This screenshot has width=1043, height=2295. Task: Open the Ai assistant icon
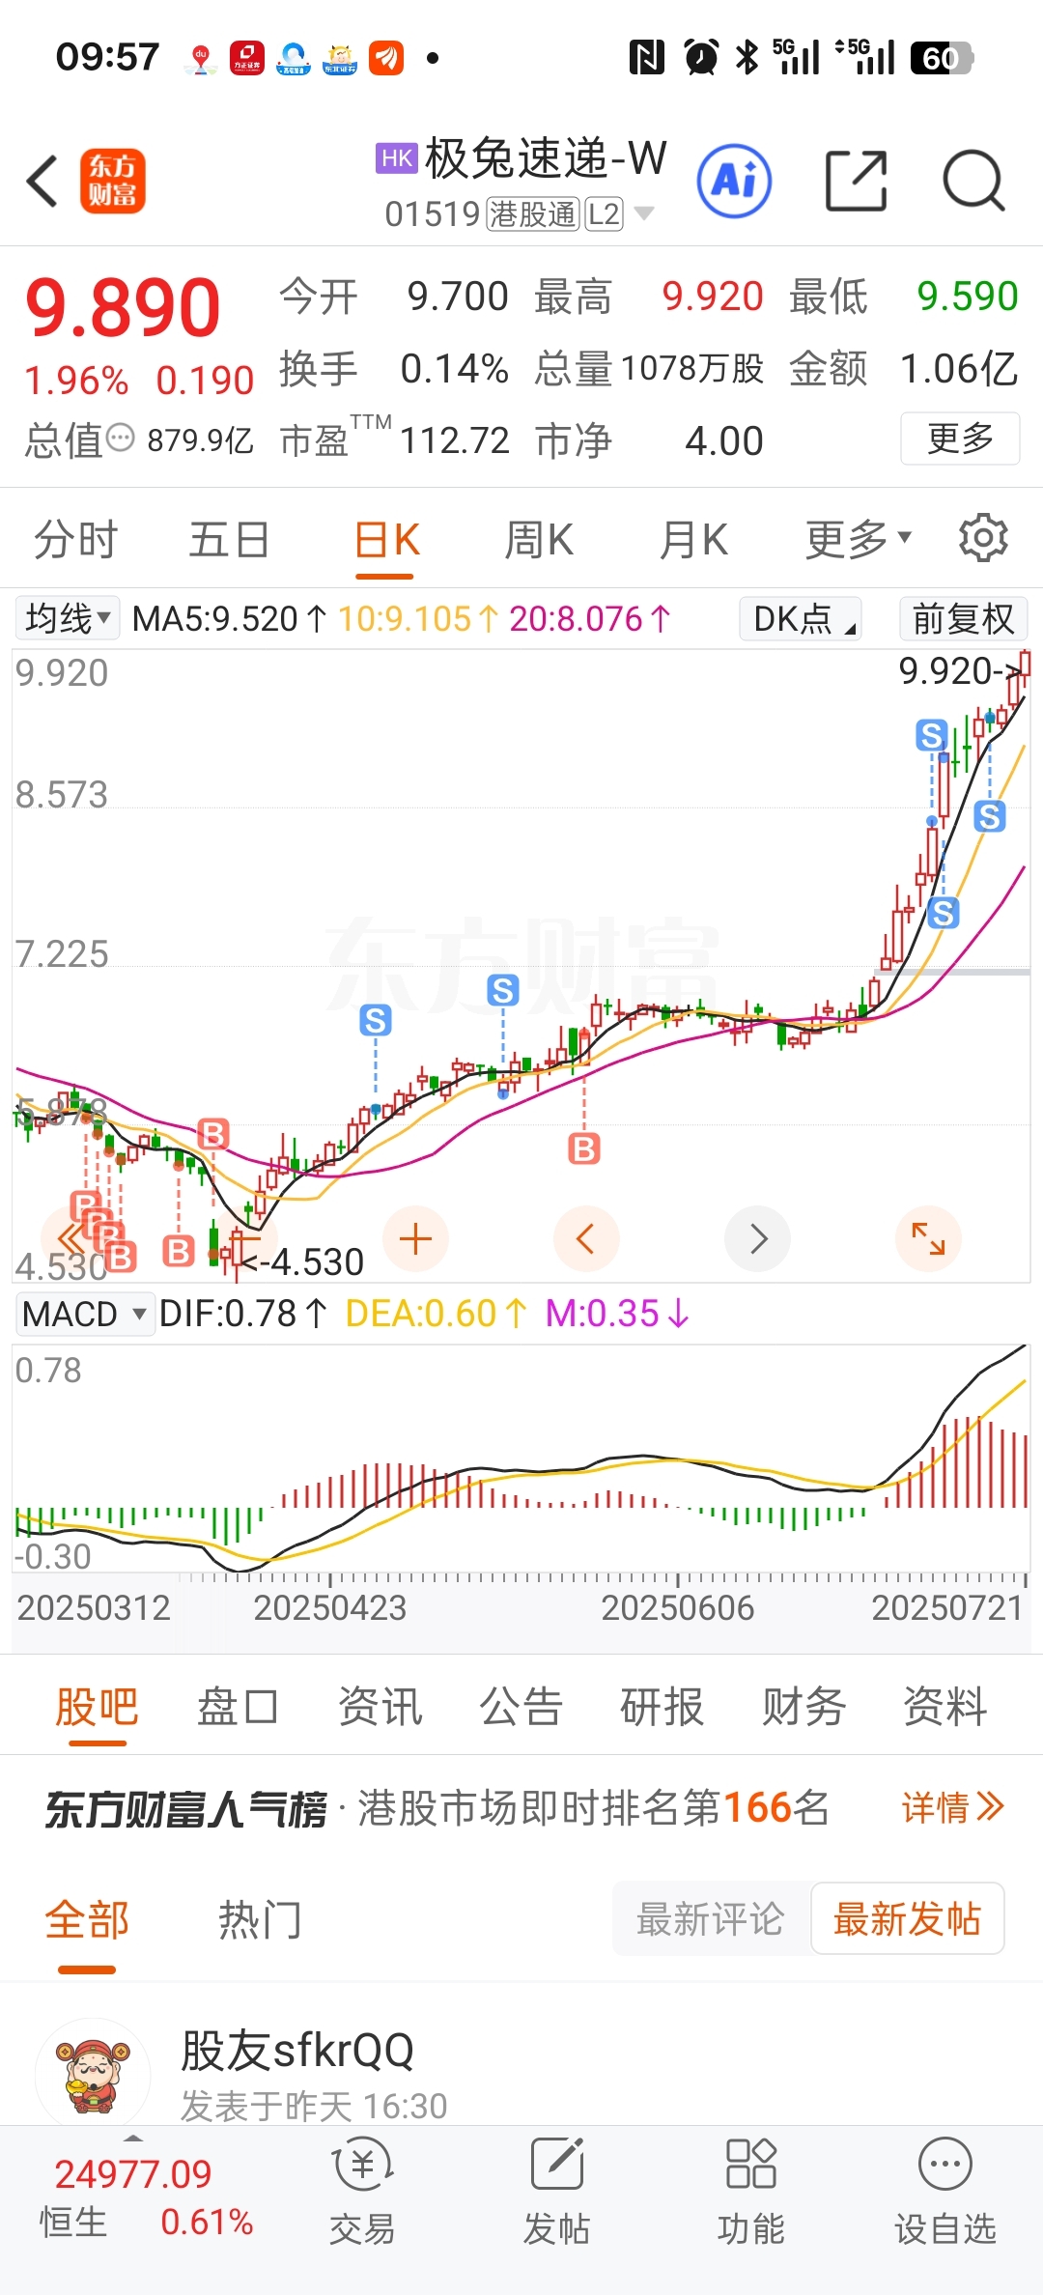734,181
